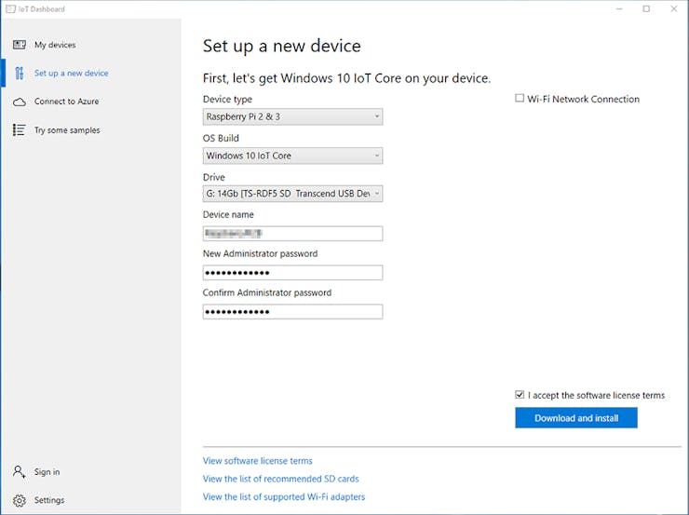Click the IoT Dashboard title bar app icon
This screenshot has height=515, width=689.
(10, 8)
